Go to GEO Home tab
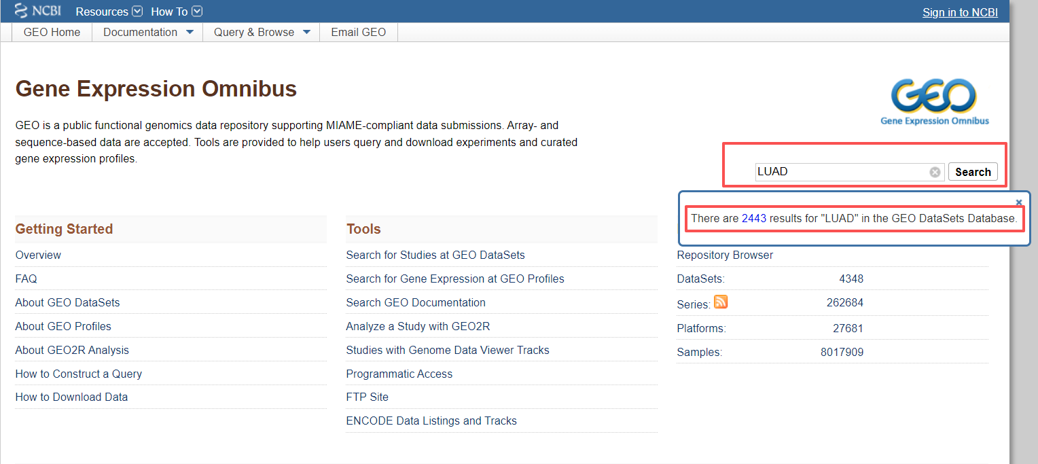Screen dimensions: 1038x464 [52, 32]
